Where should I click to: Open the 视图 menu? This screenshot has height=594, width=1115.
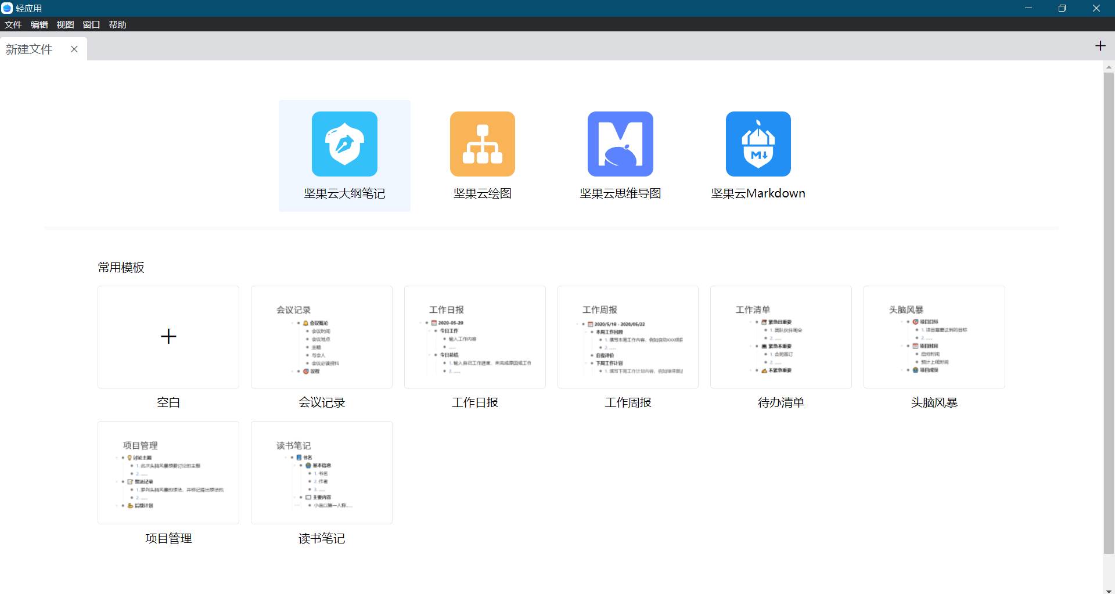click(x=65, y=24)
